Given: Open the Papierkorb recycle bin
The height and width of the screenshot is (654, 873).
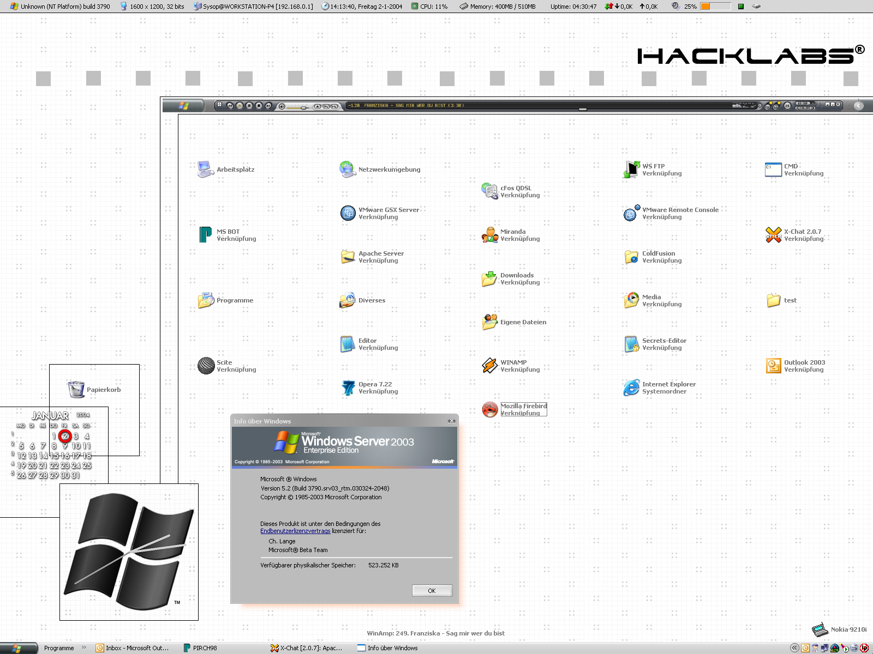Looking at the screenshot, I should [x=76, y=390].
